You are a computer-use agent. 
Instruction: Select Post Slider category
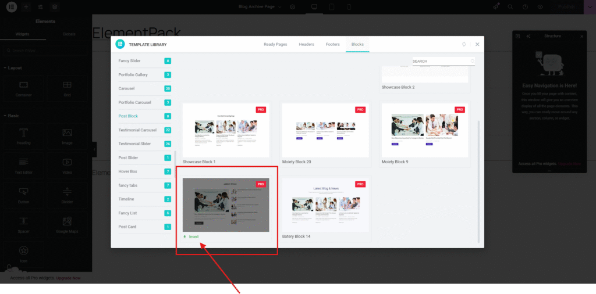click(144, 158)
